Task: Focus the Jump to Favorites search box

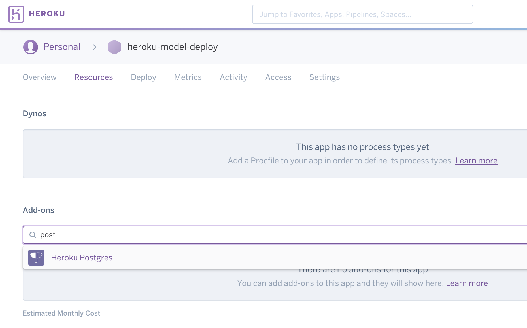Action: (x=362, y=14)
